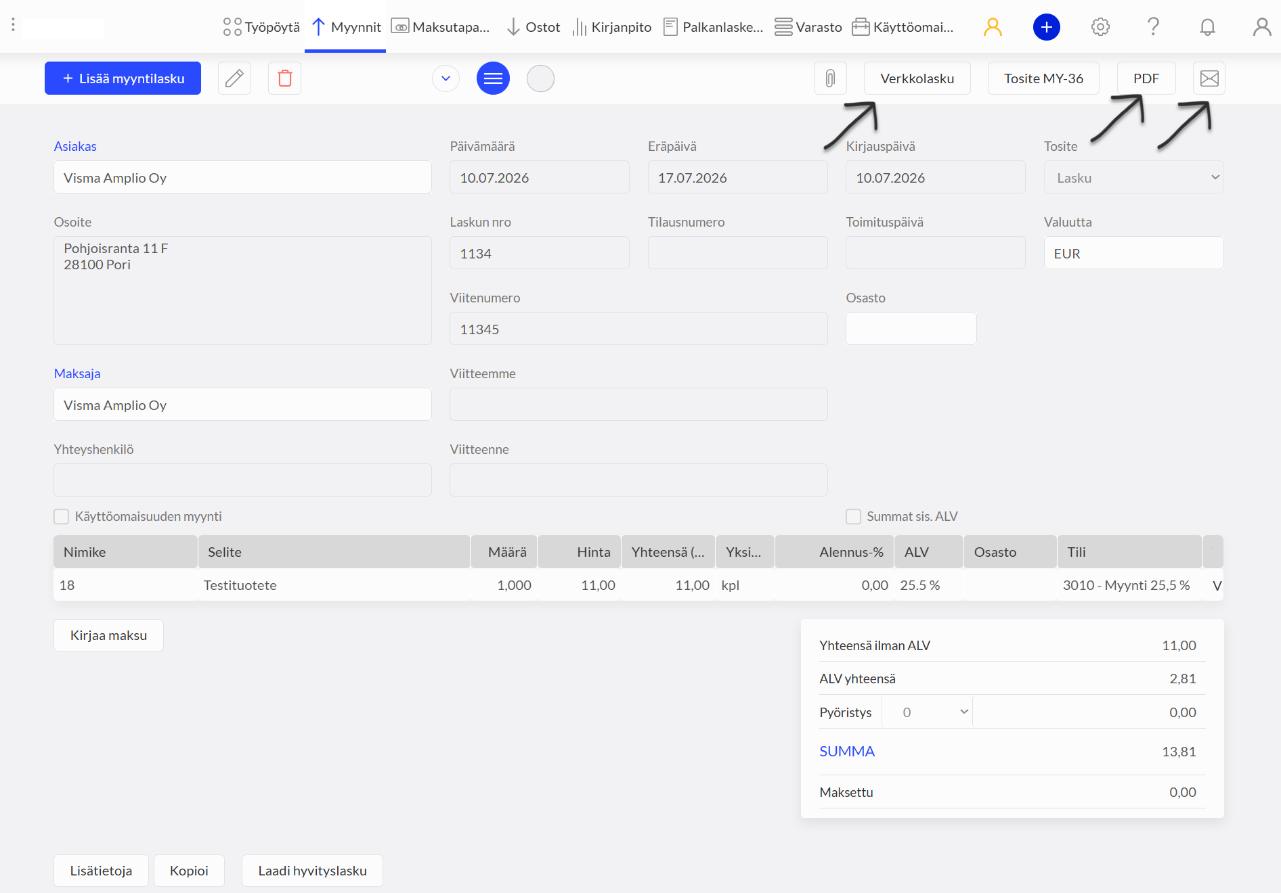Click the Eräpäivä date field

737,177
